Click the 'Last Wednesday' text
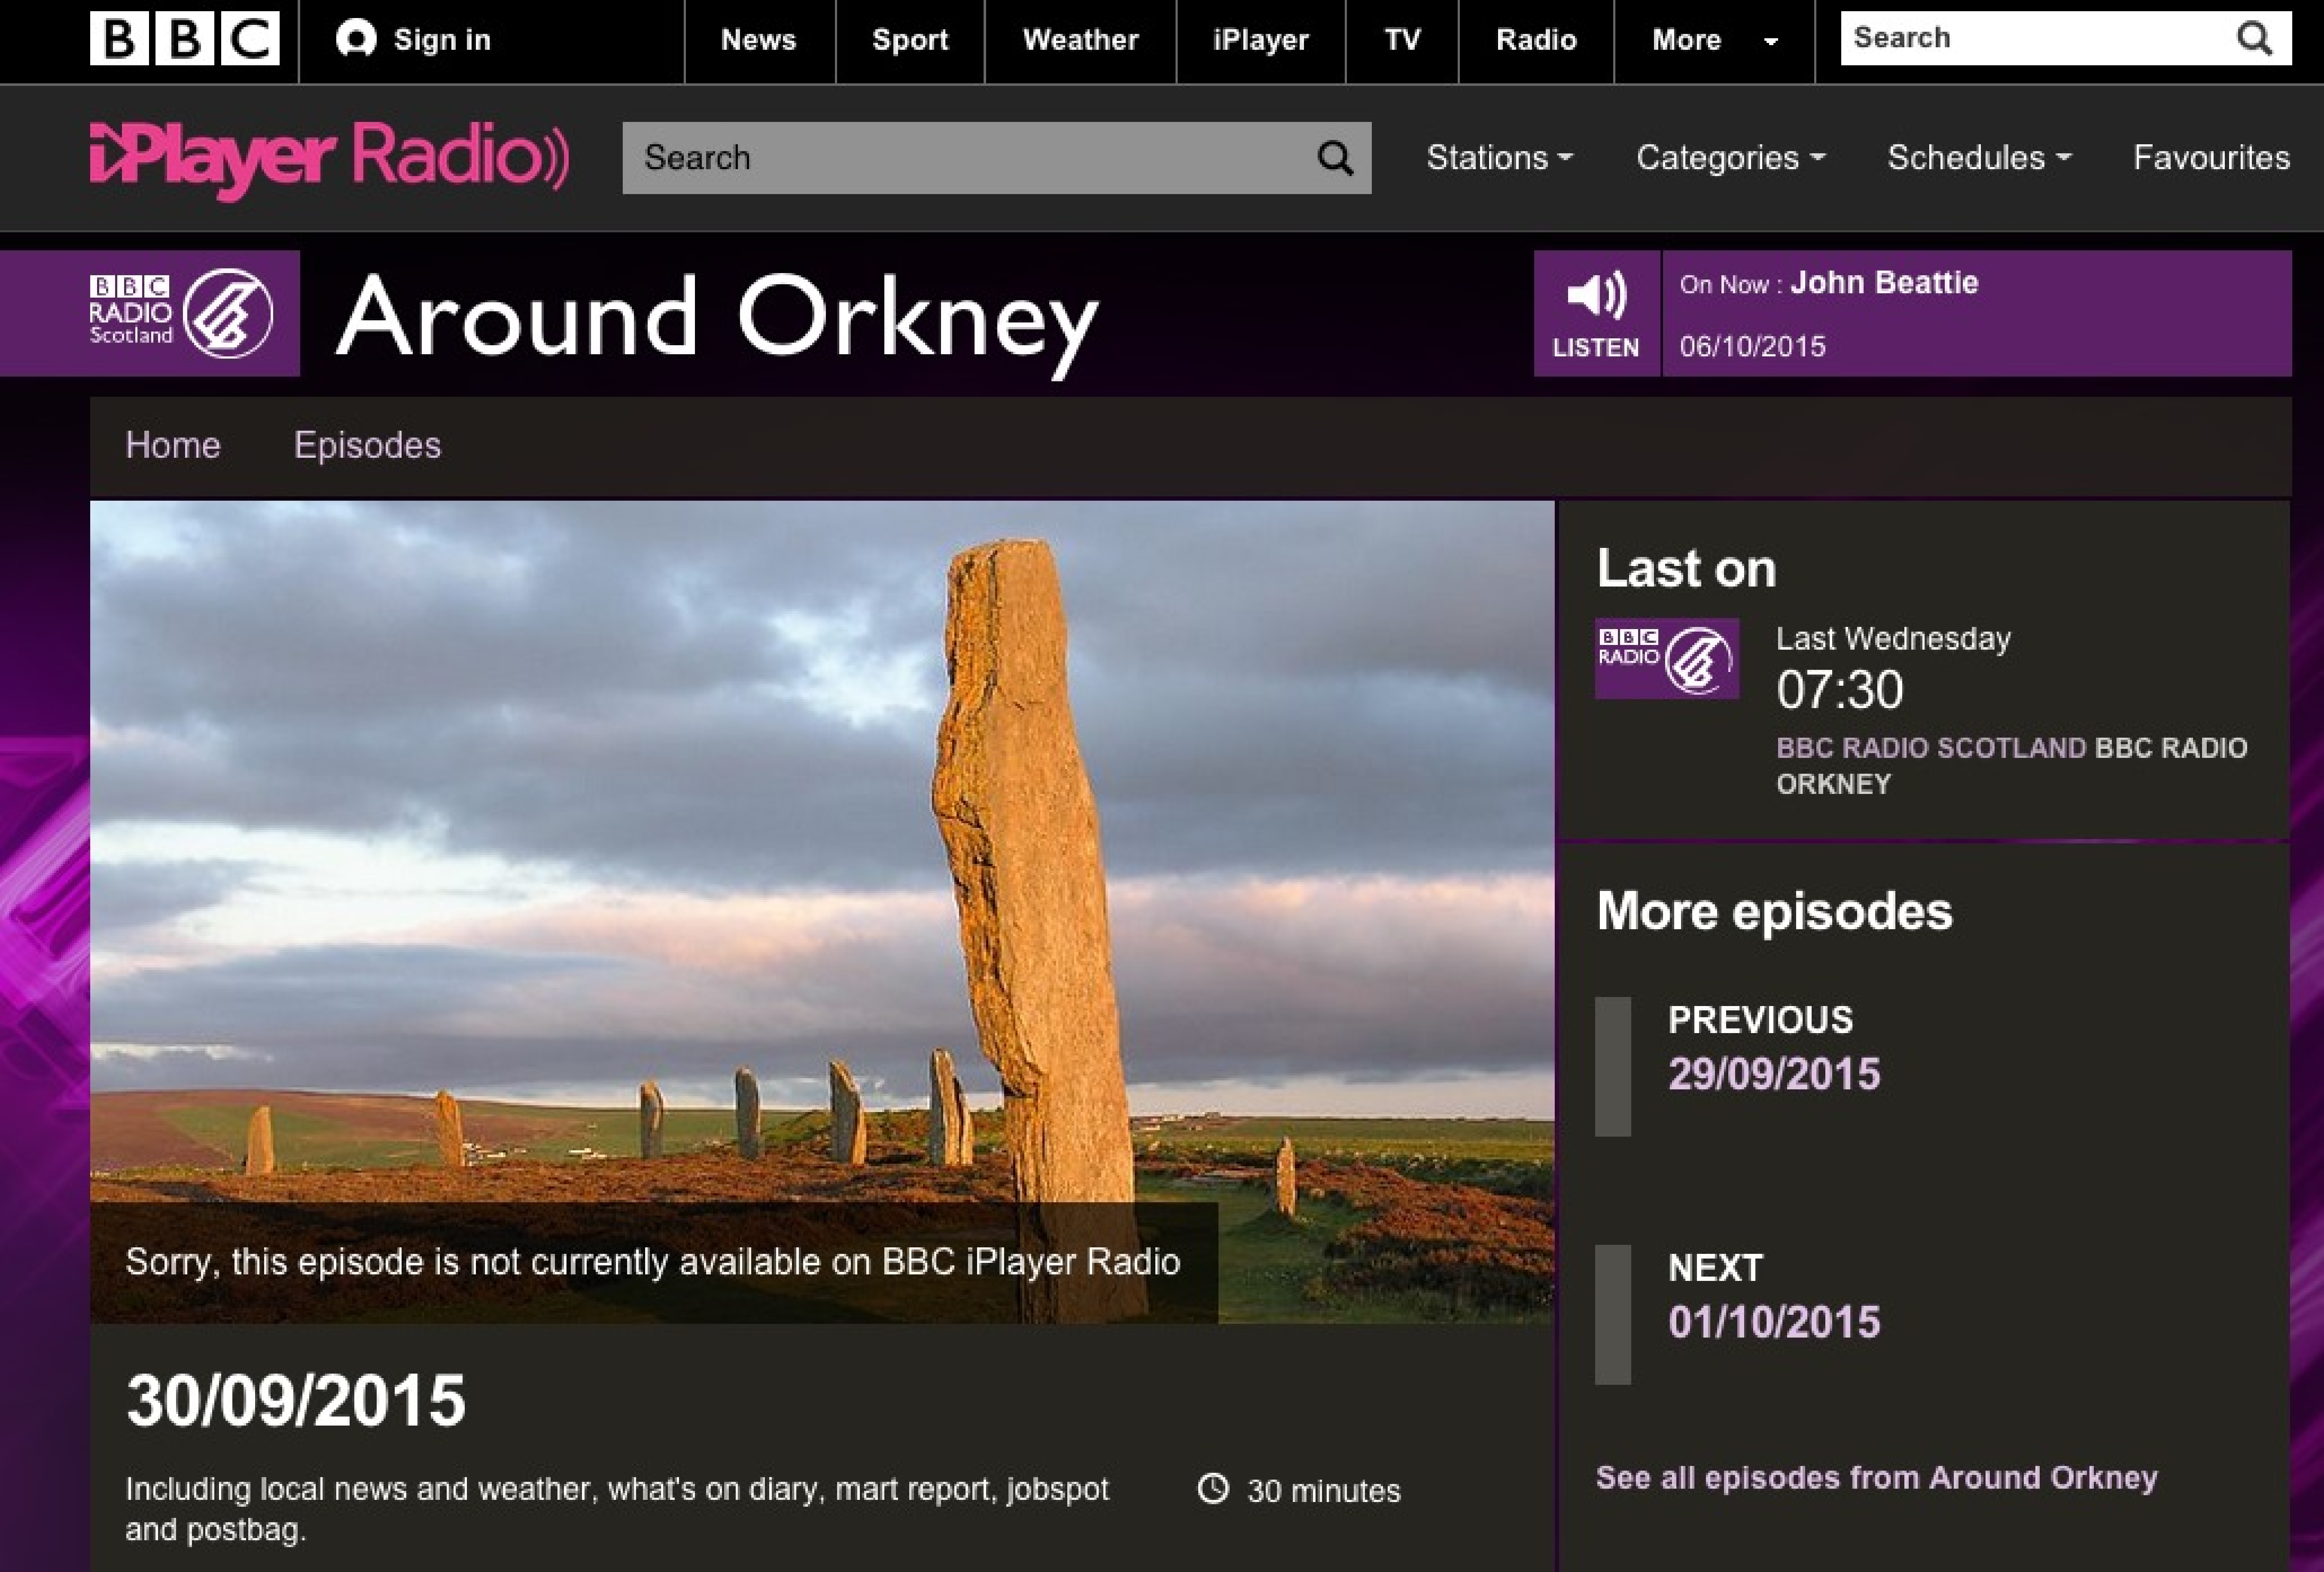The width and height of the screenshot is (2324, 1572). [1893, 639]
